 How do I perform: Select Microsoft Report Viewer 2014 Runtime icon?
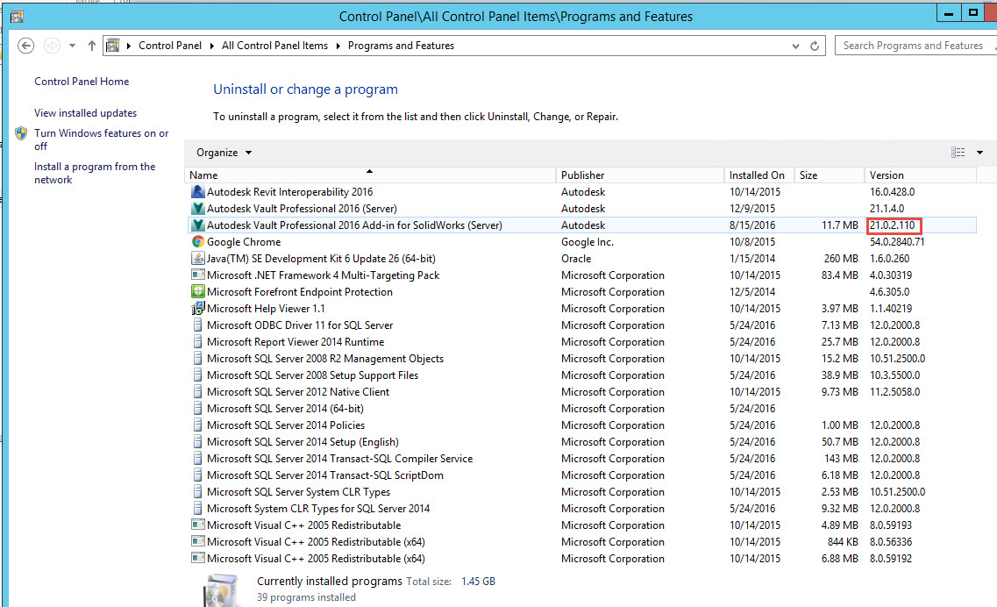[198, 342]
